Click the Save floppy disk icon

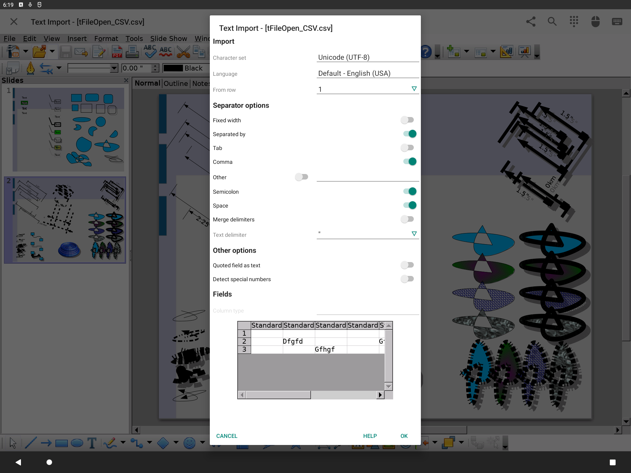[65, 52]
